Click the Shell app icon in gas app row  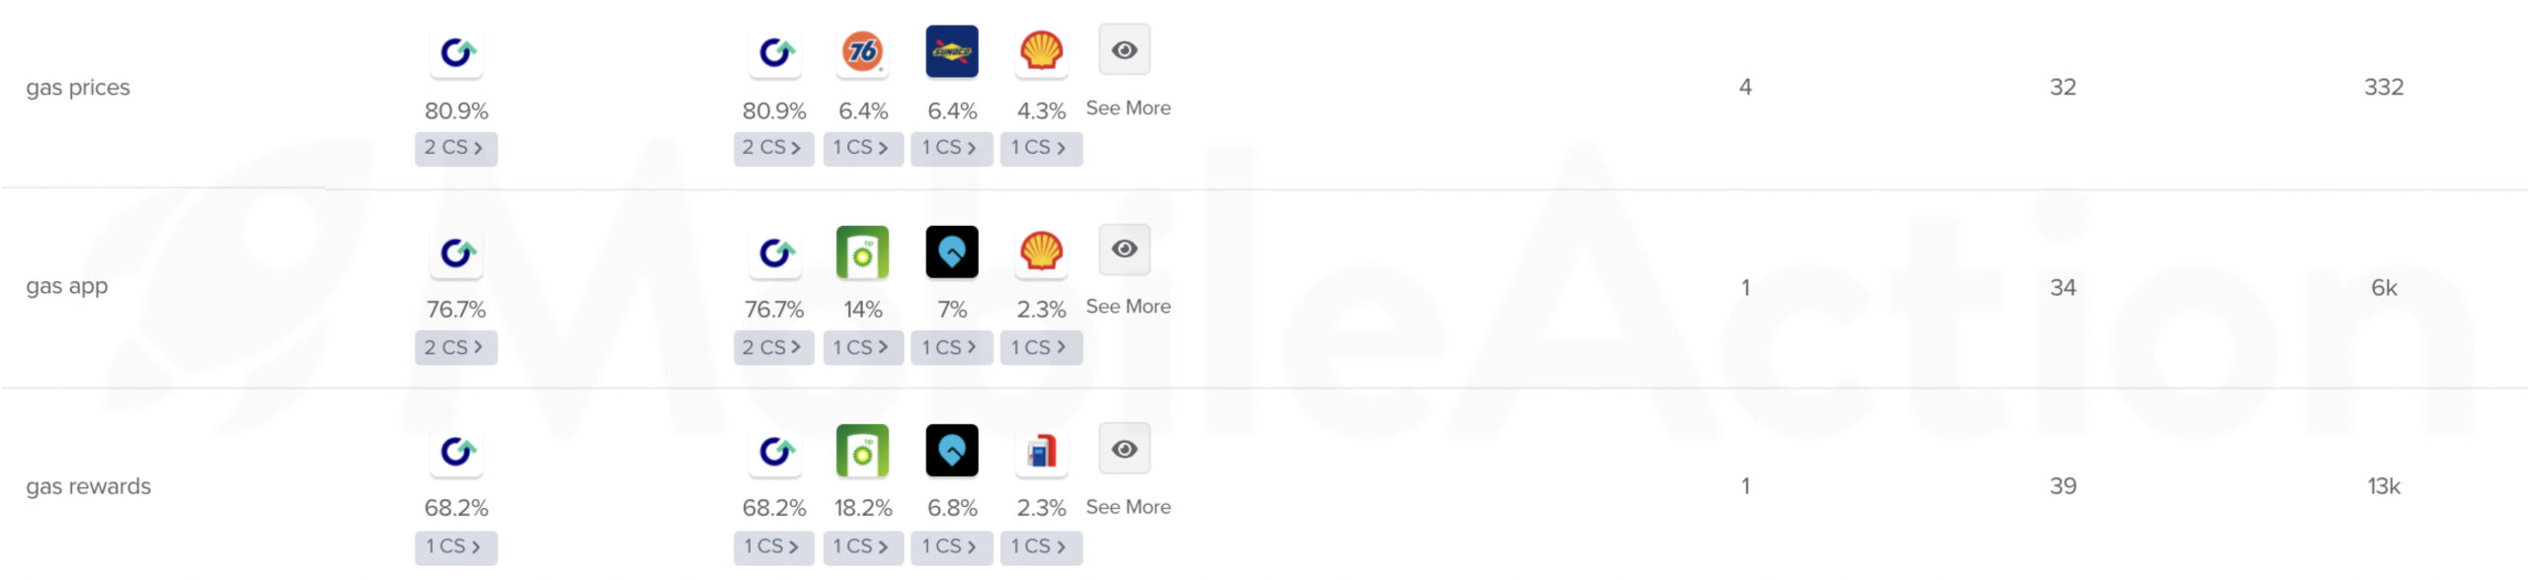[x=1041, y=253]
